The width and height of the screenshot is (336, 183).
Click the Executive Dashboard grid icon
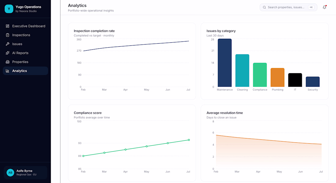pos(8,26)
